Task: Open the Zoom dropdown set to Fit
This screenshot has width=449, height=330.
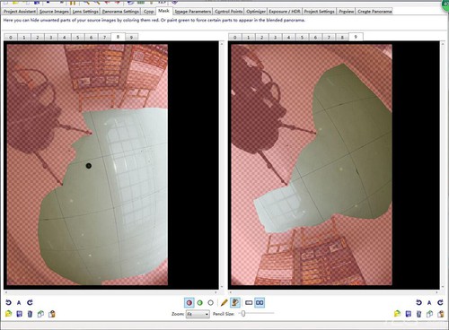Action: [198, 314]
